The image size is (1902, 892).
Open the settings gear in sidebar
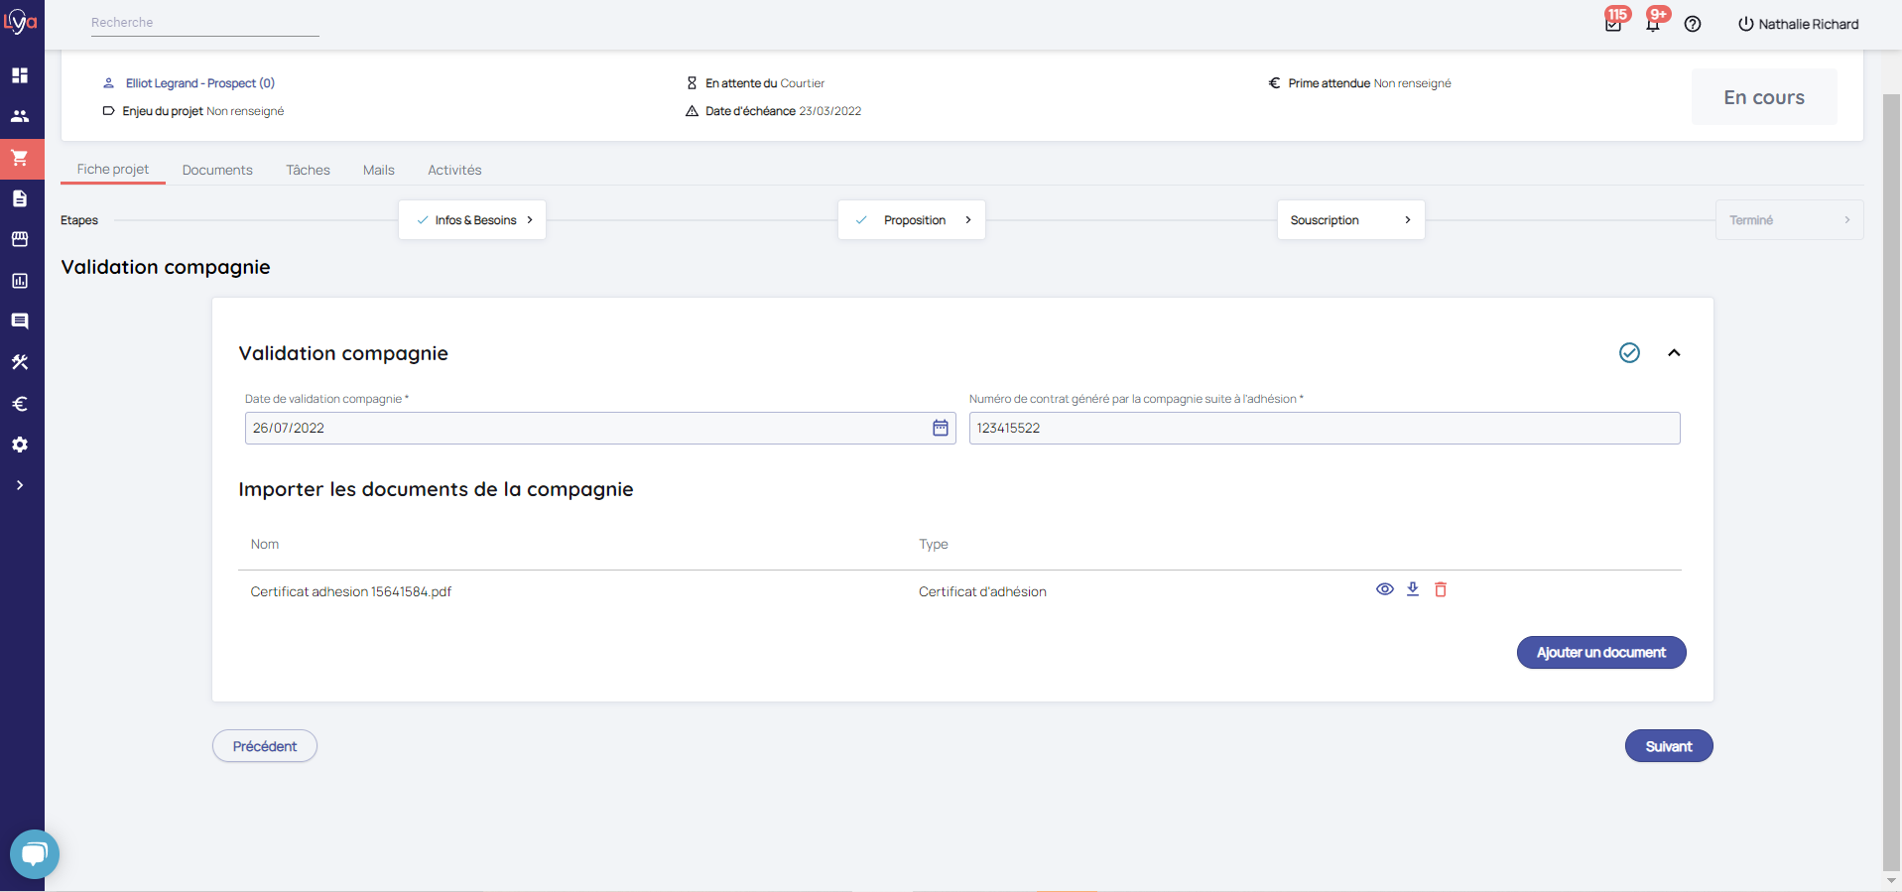click(x=20, y=445)
